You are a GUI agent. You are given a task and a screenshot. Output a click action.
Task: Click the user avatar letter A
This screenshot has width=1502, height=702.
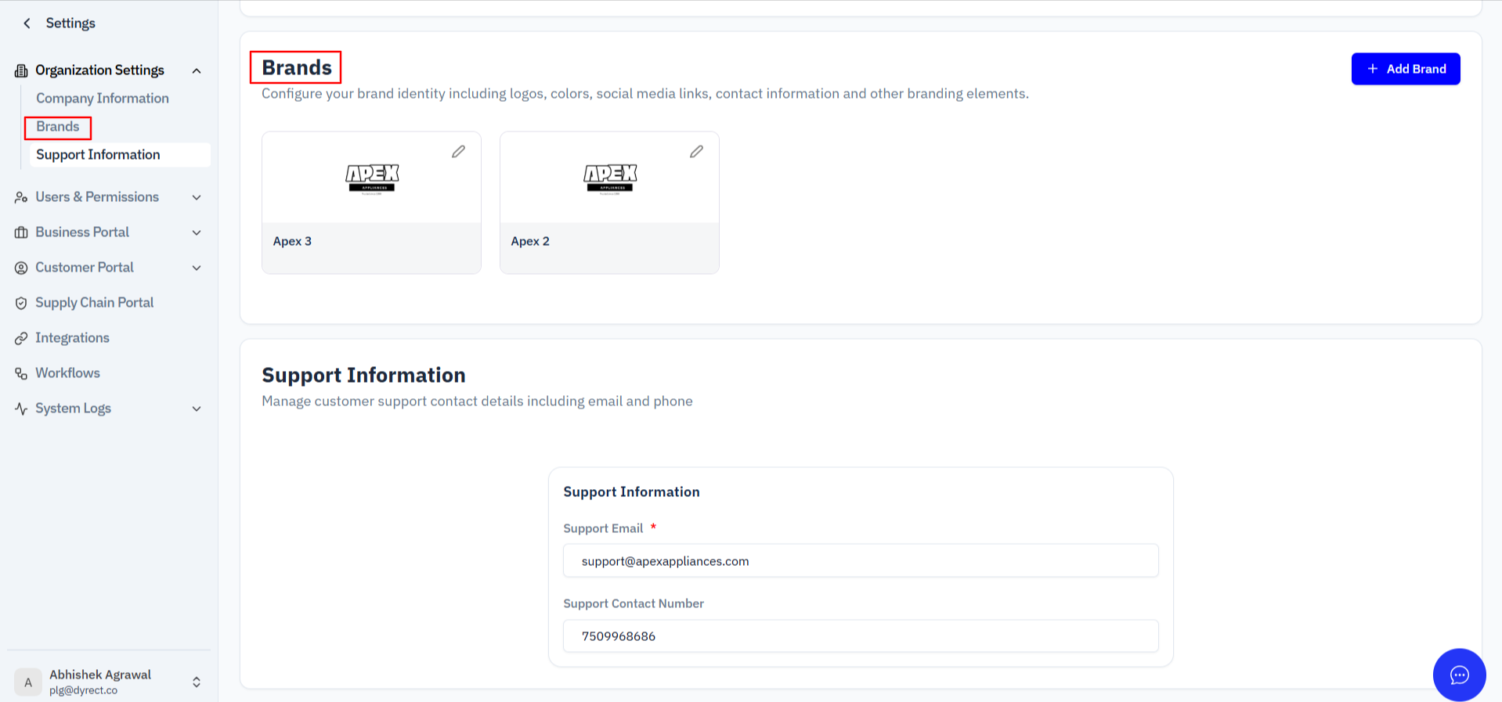tap(28, 682)
